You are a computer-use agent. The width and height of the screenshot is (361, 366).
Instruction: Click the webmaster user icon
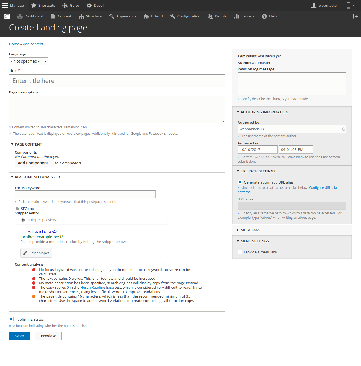pos(314,6)
